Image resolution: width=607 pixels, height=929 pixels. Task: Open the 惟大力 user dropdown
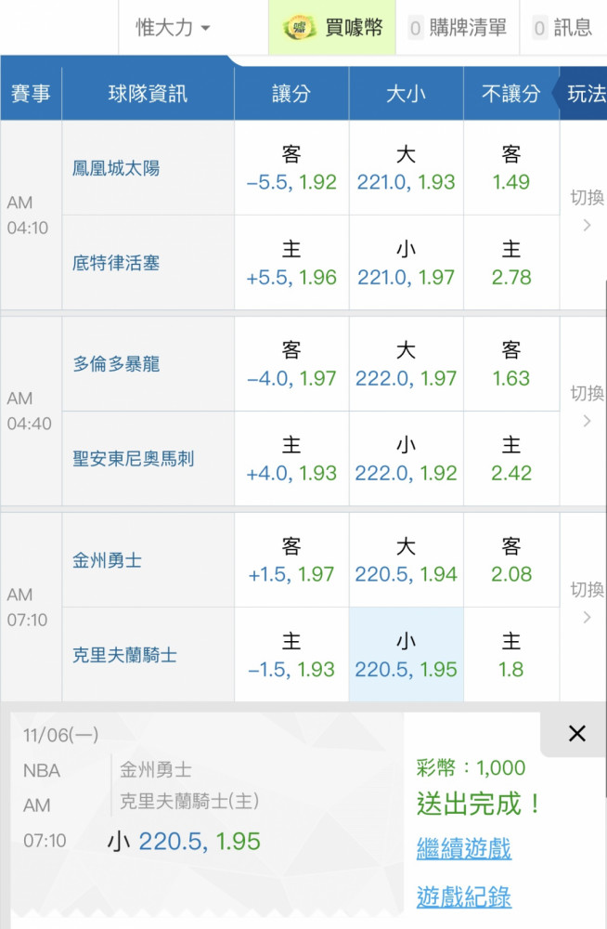(x=174, y=28)
